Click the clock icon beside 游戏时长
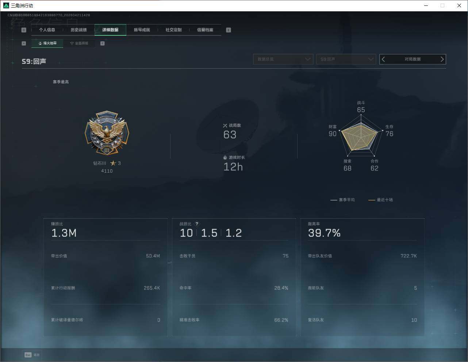Image resolution: width=468 pixels, height=362 pixels. [x=225, y=158]
